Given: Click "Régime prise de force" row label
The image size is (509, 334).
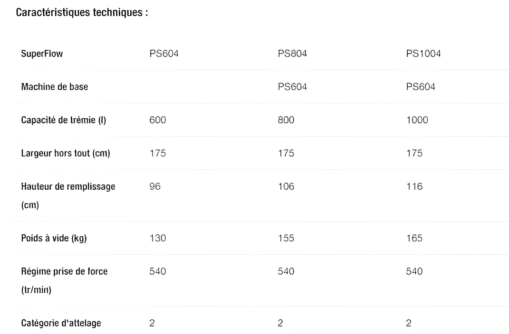Looking at the screenshot, I should tap(64, 272).
